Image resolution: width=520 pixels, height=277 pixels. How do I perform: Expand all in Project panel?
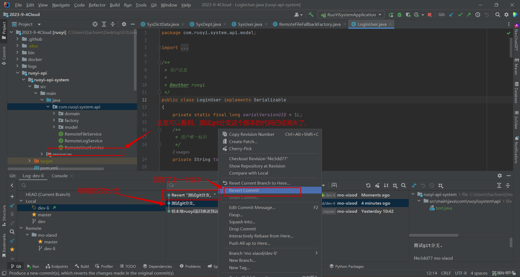click(x=104, y=24)
